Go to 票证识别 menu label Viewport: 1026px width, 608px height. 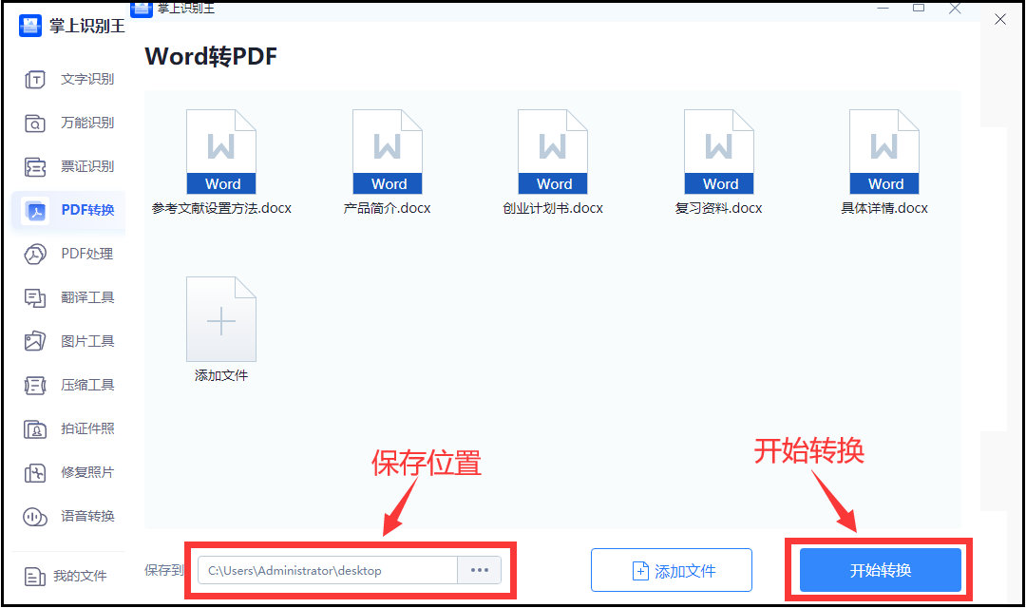point(87,166)
